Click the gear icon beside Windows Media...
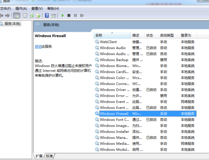This screenshot has width=209, height=160. tap(97, 143)
